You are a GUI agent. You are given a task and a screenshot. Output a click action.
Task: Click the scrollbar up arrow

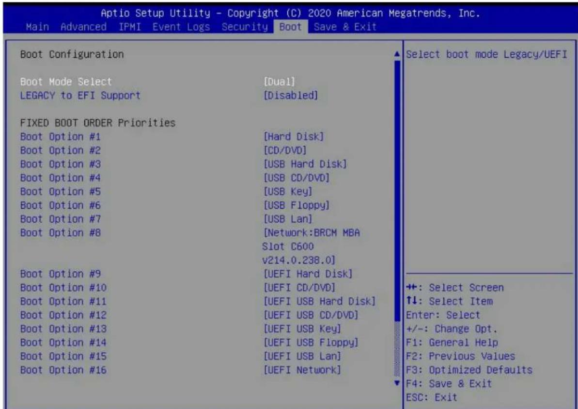coord(397,54)
